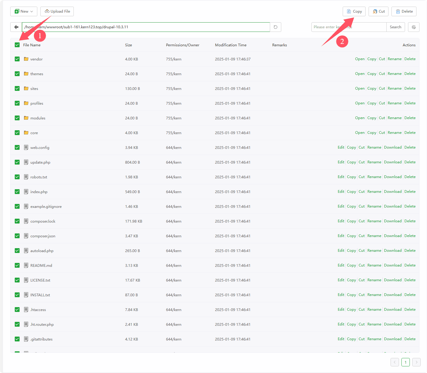Edit the web.config file
This screenshot has width=427, height=373.
point(341,147)
